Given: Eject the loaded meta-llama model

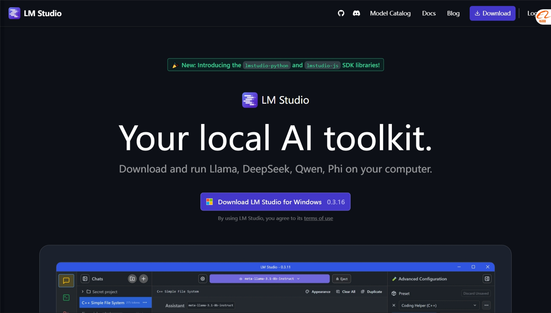Looking at the screenshot, I should 341,279.
